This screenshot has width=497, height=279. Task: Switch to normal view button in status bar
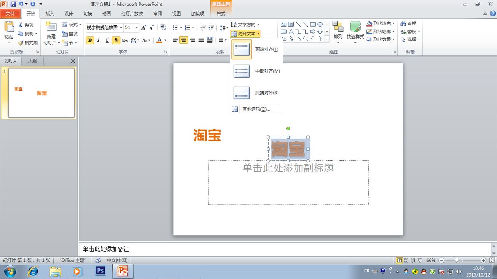tap(399, 261)
